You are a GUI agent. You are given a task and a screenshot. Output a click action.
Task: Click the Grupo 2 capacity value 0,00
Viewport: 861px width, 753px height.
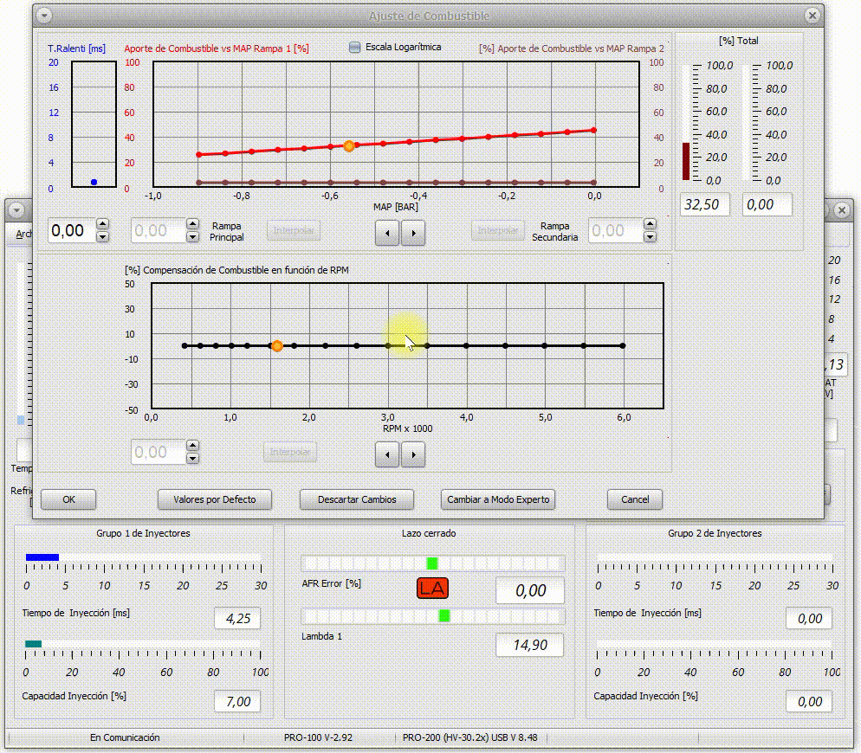pos(809,701)
